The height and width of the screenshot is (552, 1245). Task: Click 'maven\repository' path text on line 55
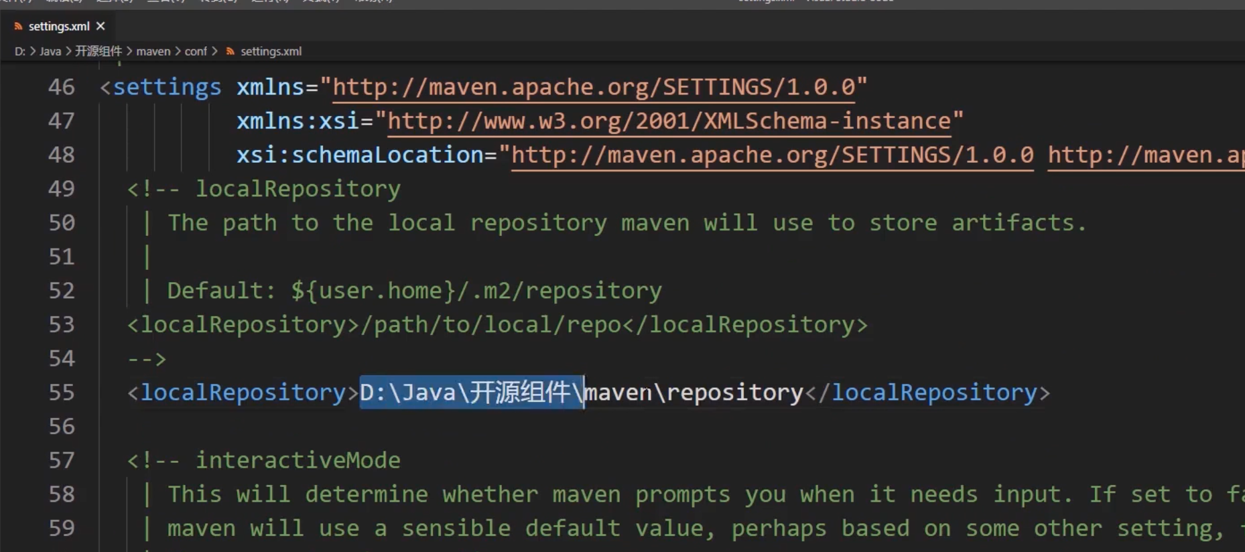(694, 393)
